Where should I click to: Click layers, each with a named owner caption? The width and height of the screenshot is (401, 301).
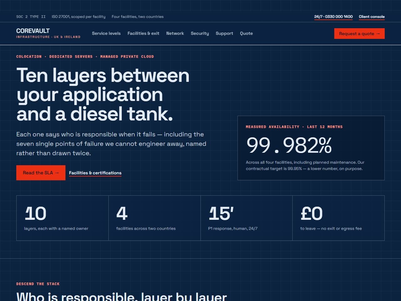(x=56, y=229)
